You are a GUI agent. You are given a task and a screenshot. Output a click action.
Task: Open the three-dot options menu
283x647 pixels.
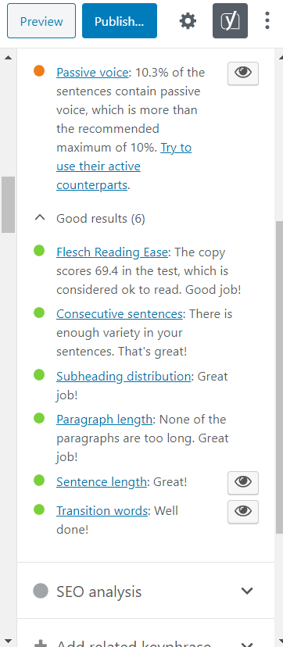(267, 20)
